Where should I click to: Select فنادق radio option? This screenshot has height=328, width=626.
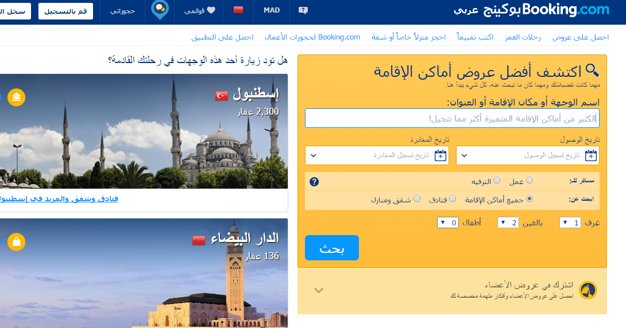pyautogui.click(x=453, y=199)
